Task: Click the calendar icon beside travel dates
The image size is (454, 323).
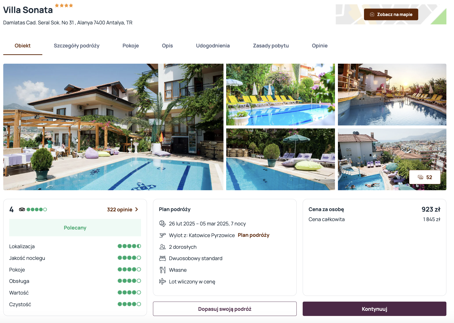Action: [x=162, y=224]
